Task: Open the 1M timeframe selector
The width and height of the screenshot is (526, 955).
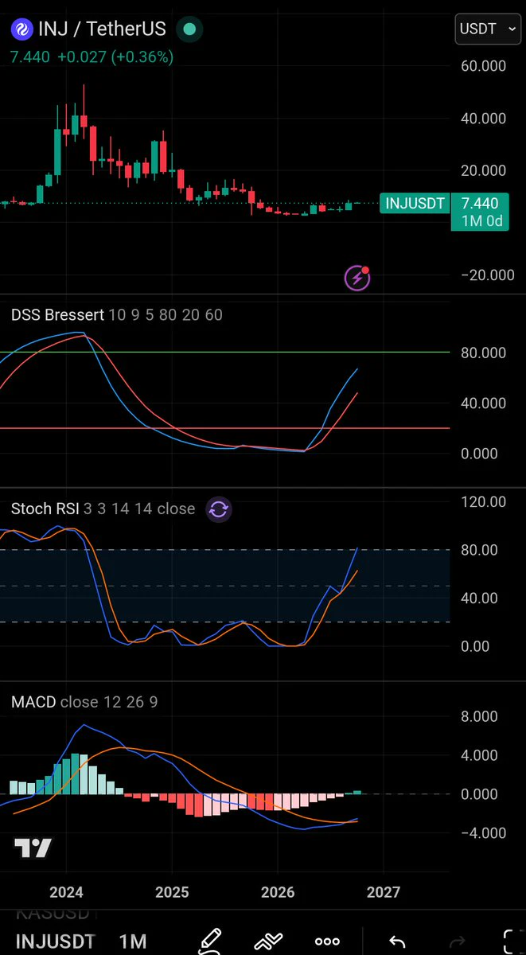Action: pos(134,941)
